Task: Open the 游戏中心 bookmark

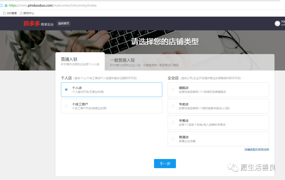Action: (x=27, y=13)
